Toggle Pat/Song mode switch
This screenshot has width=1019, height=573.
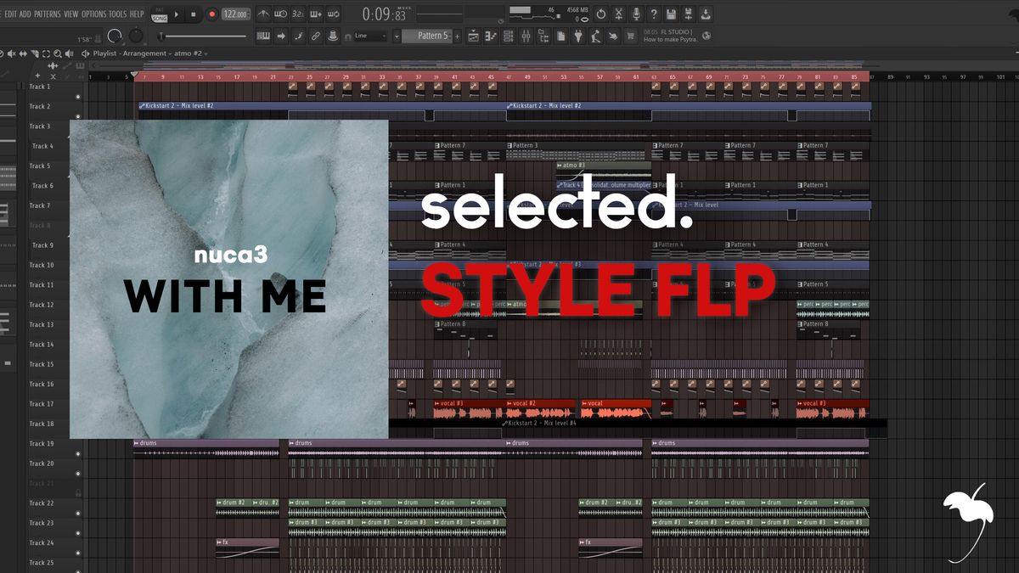(159, 14)
